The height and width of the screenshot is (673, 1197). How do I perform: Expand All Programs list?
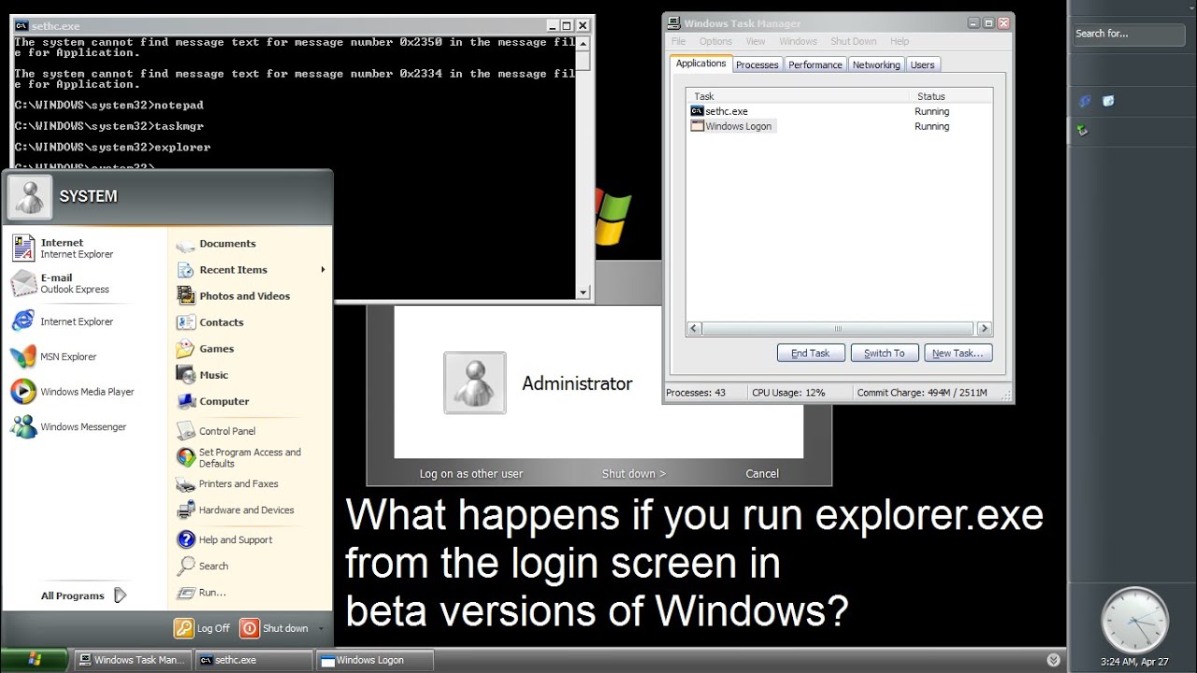[83, 595]
